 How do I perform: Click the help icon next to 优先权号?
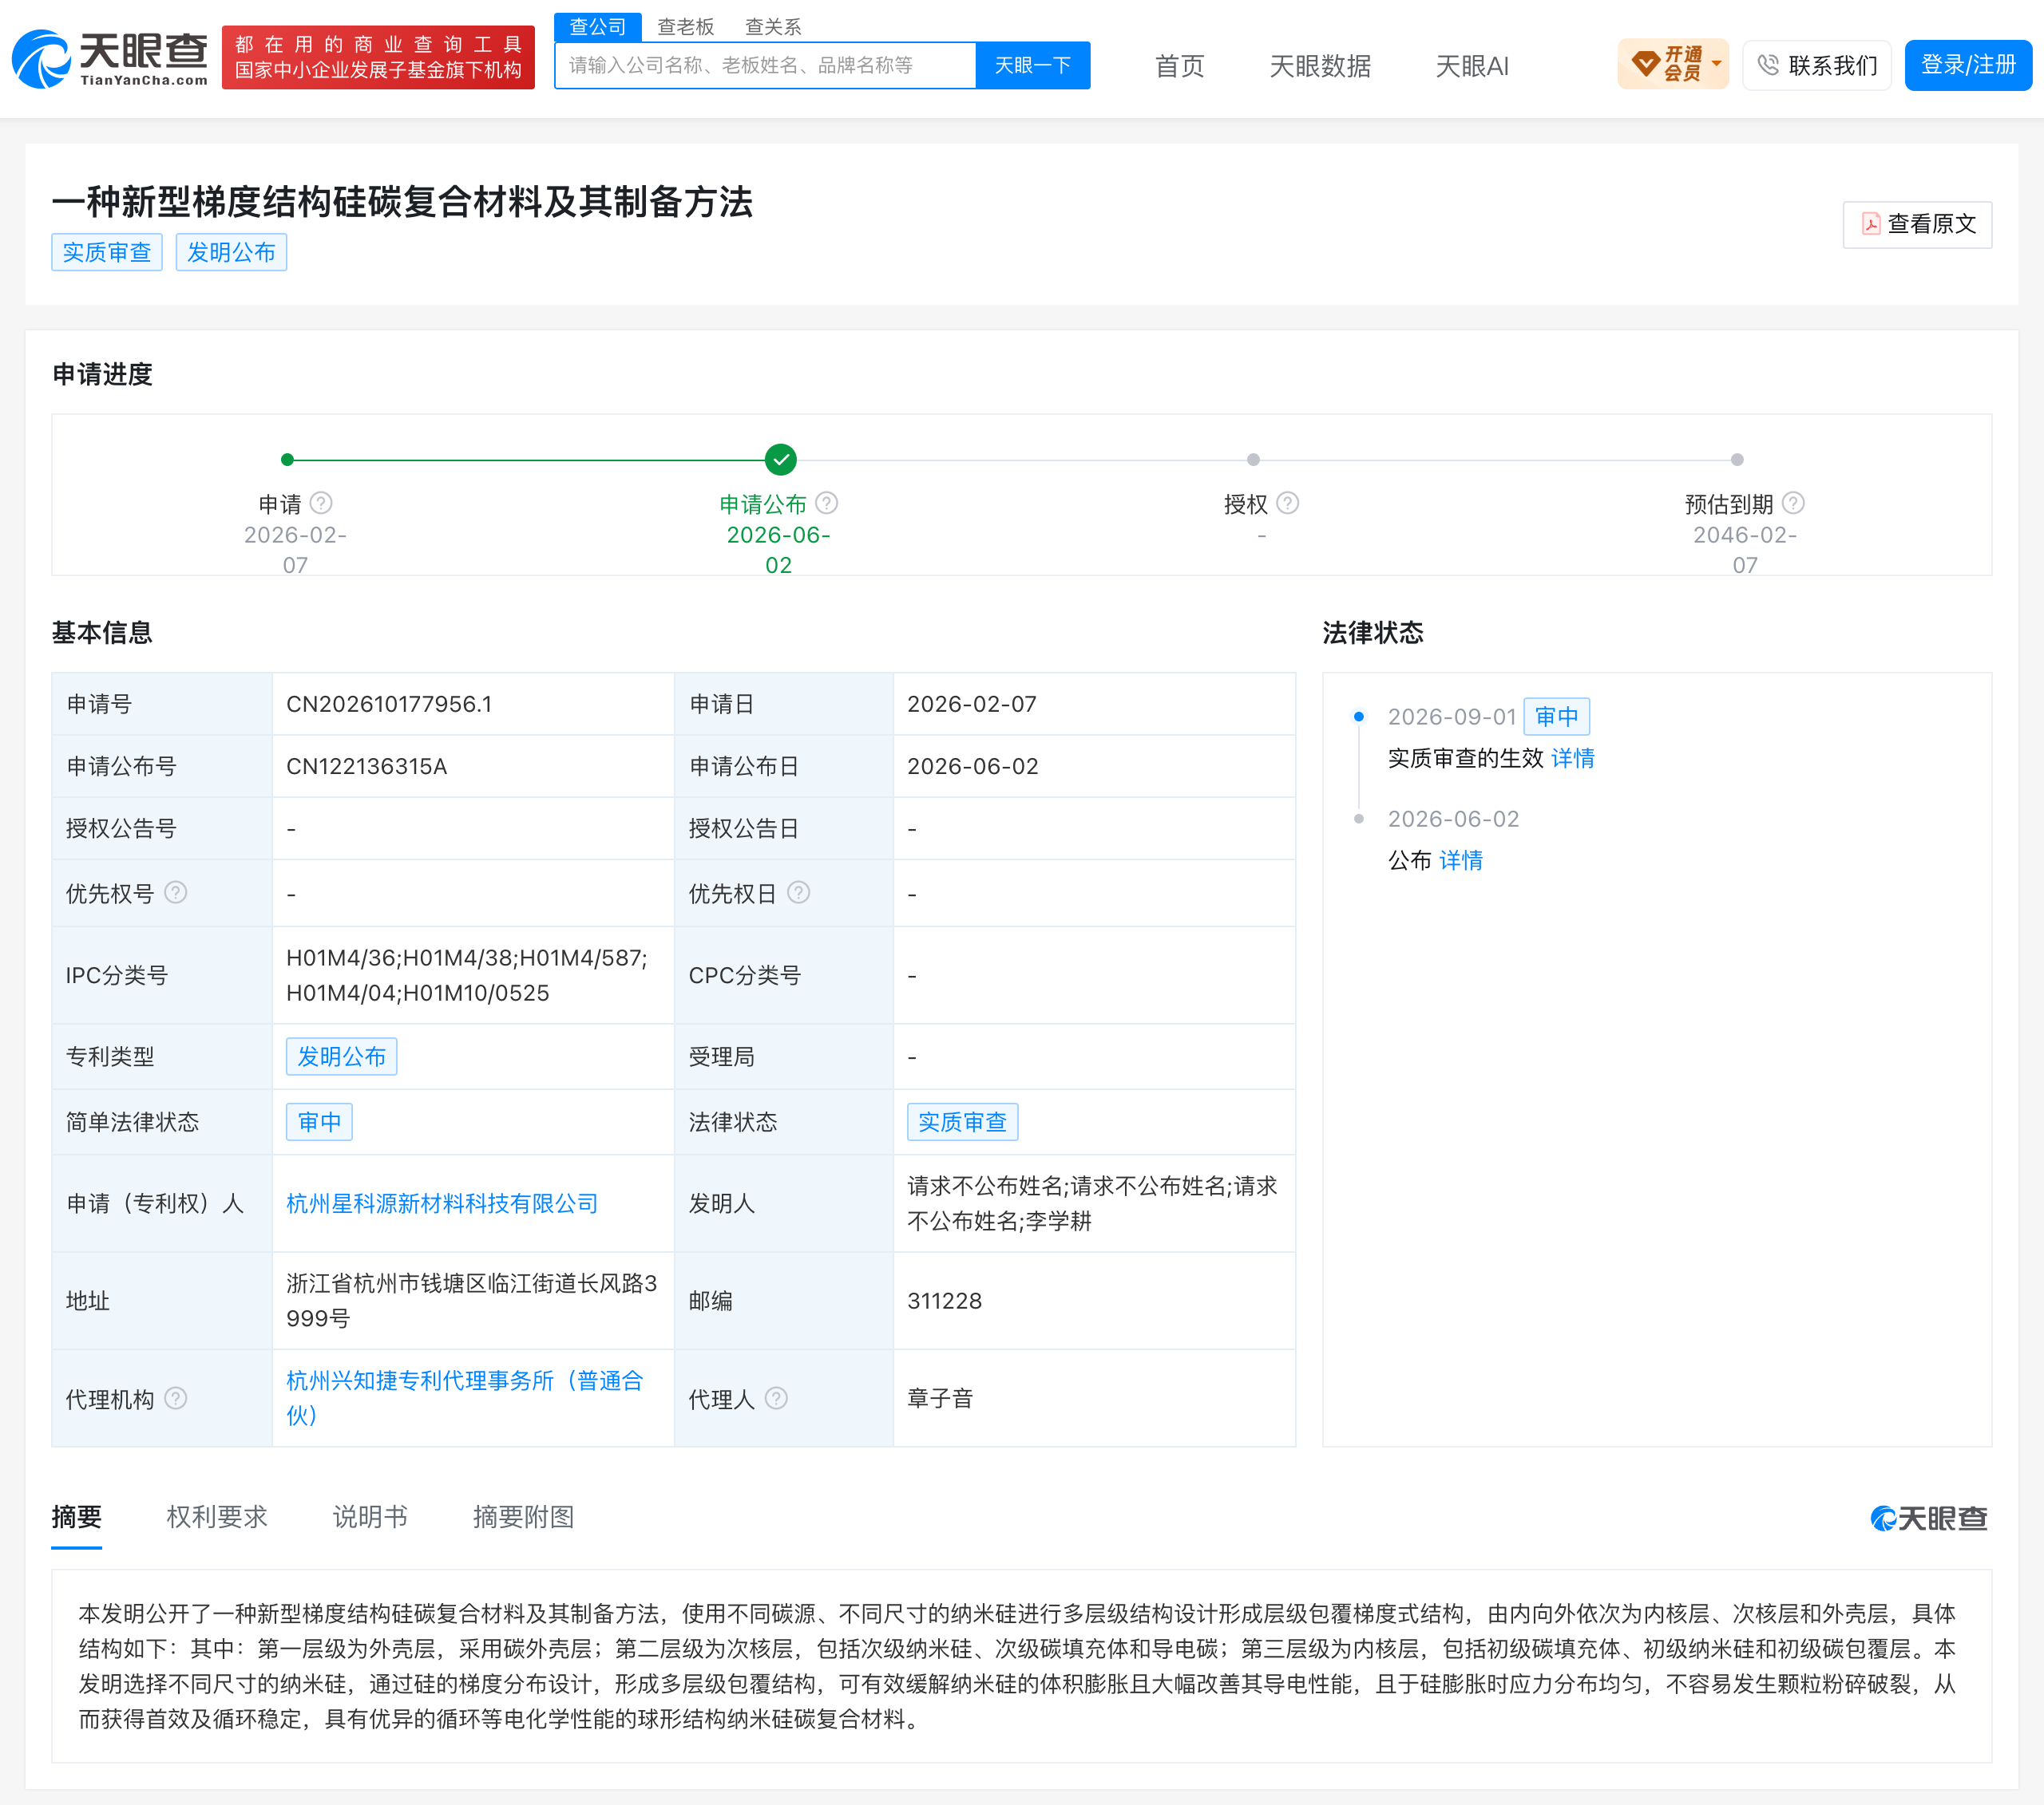click(176, 892)
